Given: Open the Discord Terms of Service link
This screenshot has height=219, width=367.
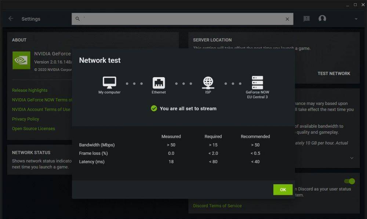Looking at the screenshot, I should [217, 206].
